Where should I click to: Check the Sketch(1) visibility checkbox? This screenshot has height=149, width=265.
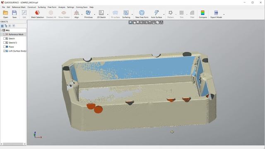coord(5,43)
